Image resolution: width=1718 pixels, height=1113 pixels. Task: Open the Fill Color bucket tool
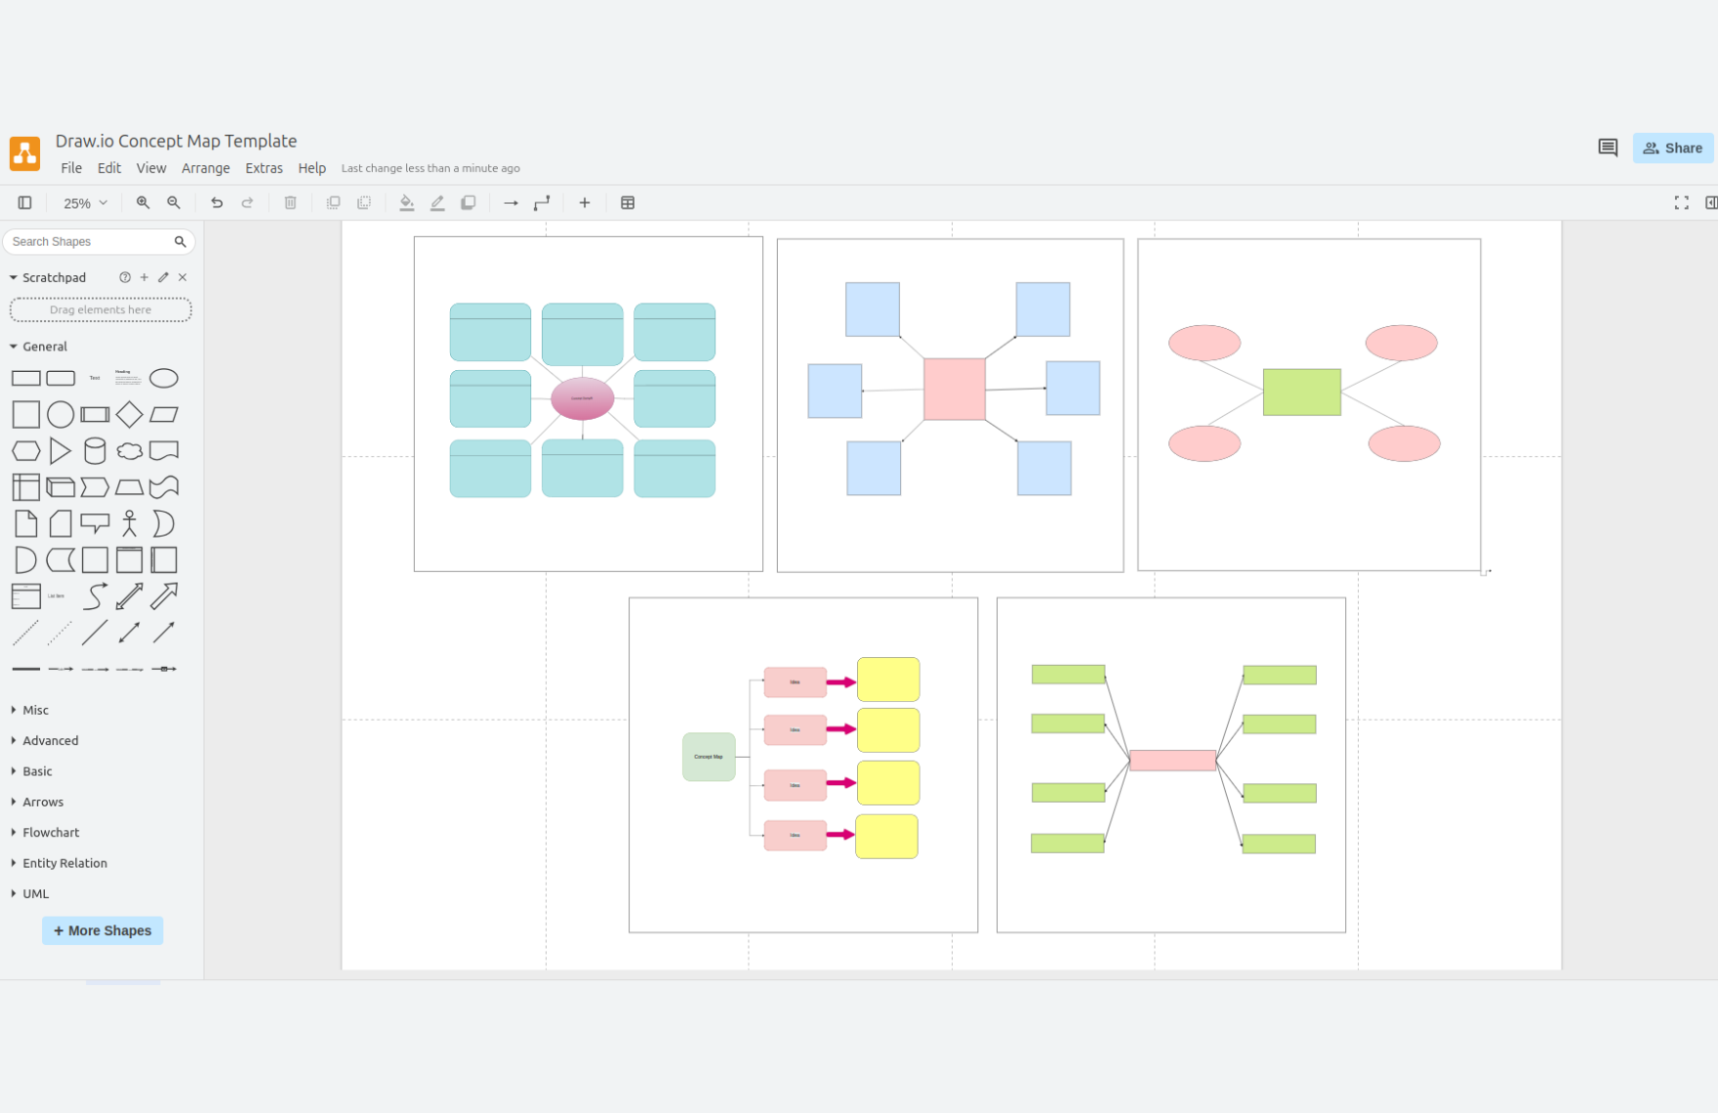tap(407, 203)
